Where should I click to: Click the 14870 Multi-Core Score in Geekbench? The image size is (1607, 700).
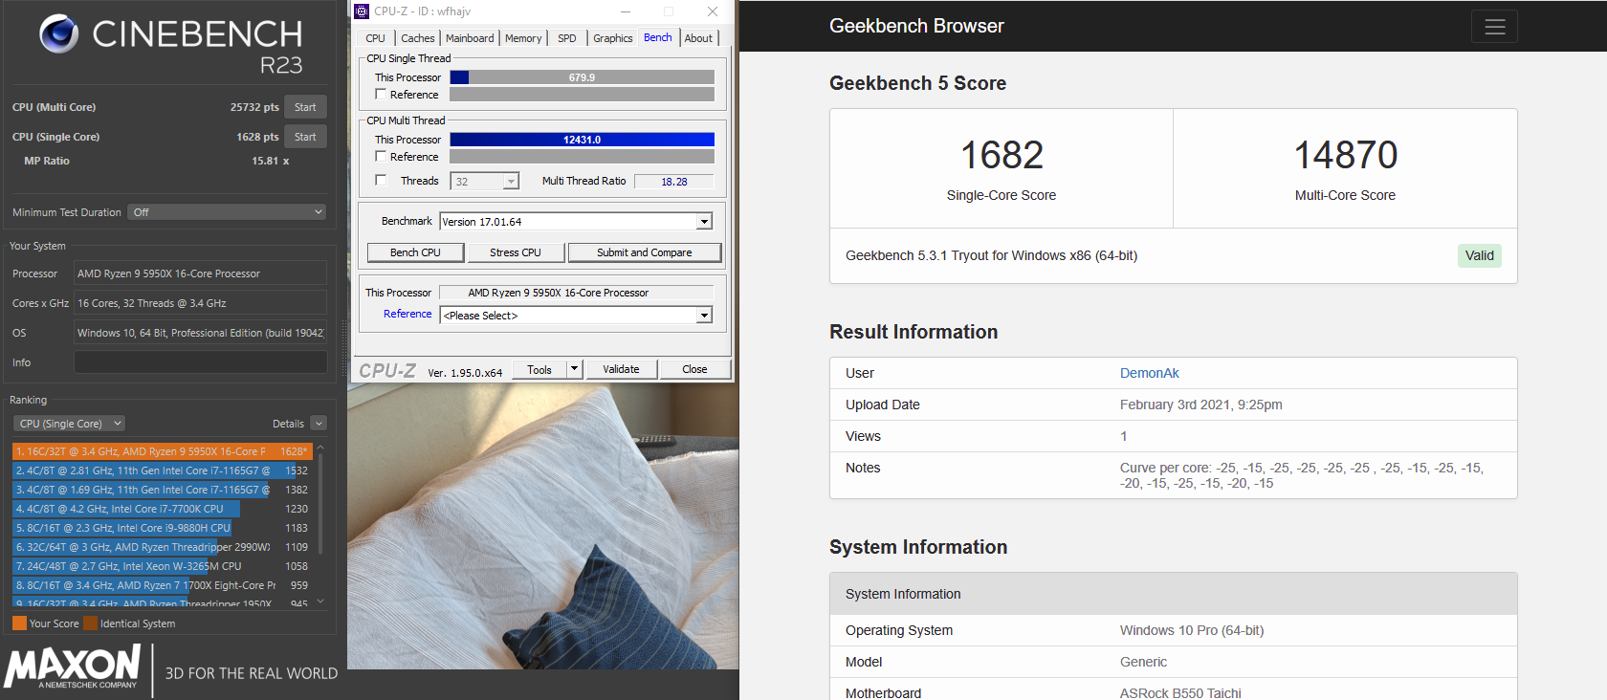[1345, 155]
